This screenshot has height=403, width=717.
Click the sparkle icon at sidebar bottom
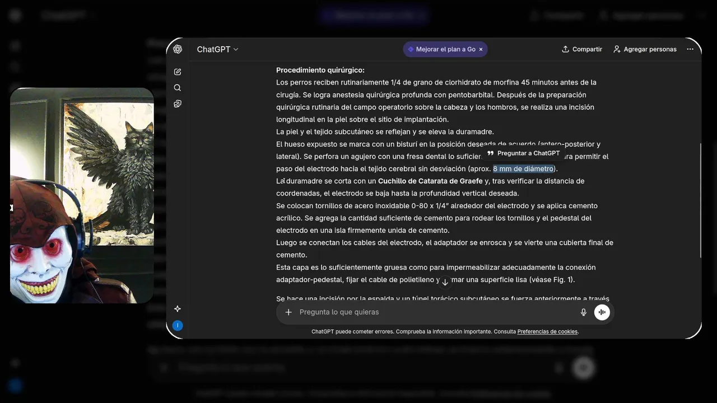pos(178,309)
